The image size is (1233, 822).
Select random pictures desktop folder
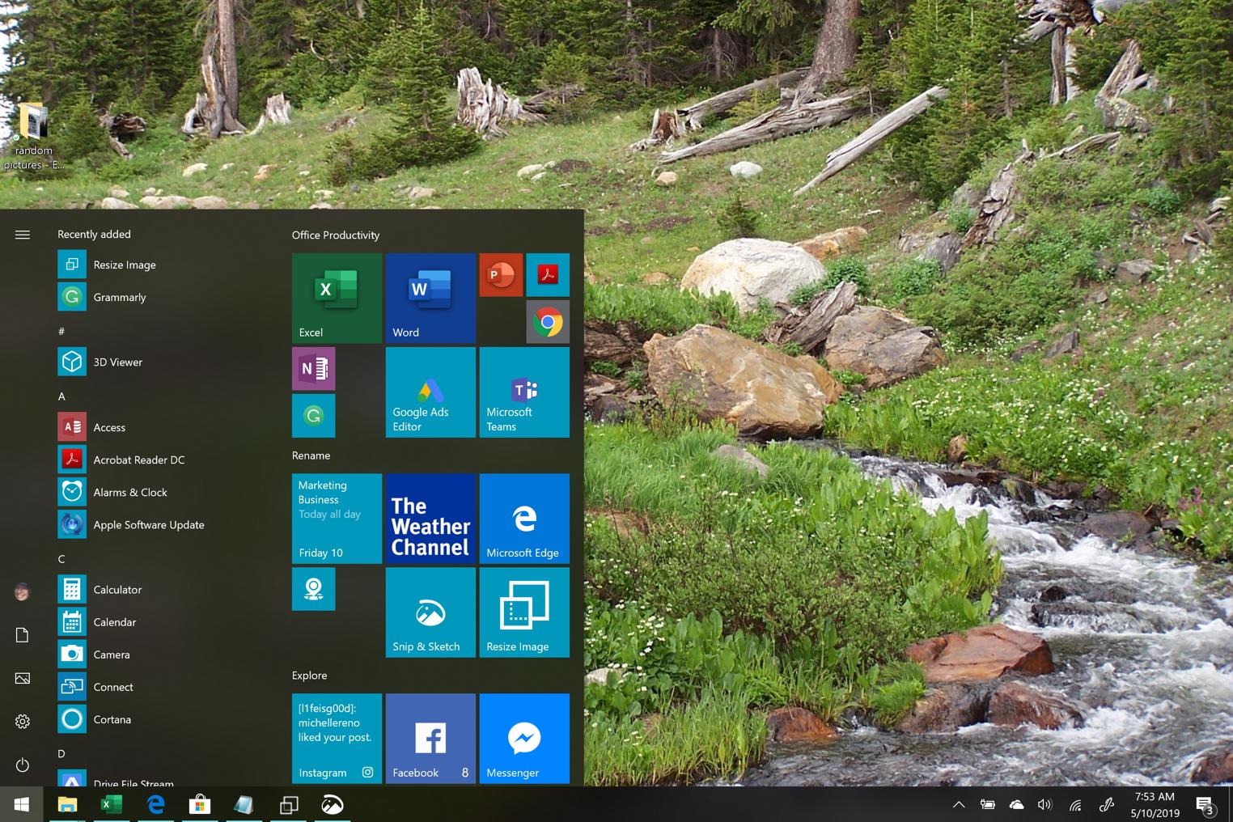pyautogui.click(x=34, y=136)
